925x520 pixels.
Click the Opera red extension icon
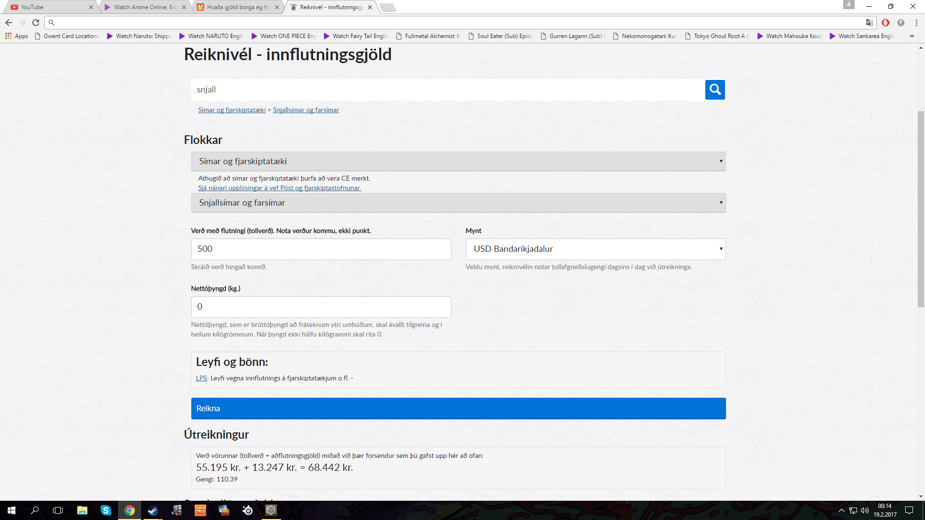pyautogui.click(x=886, y=22)
